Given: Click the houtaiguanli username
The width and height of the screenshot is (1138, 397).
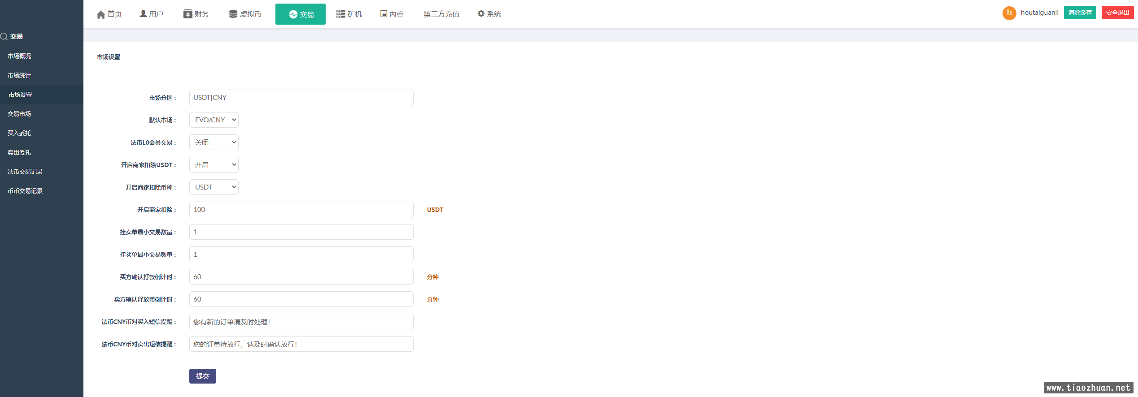Looking at the screenshot, I should tap(1040, 13).
